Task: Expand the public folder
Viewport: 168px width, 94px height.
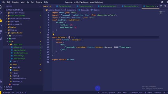Action: click(x=14, y=39)
